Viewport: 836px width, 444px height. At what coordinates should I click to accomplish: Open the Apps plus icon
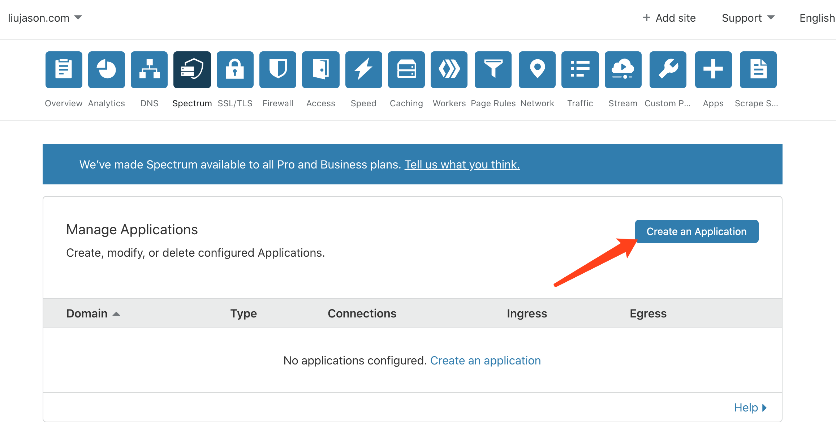(x=714, y=69)
